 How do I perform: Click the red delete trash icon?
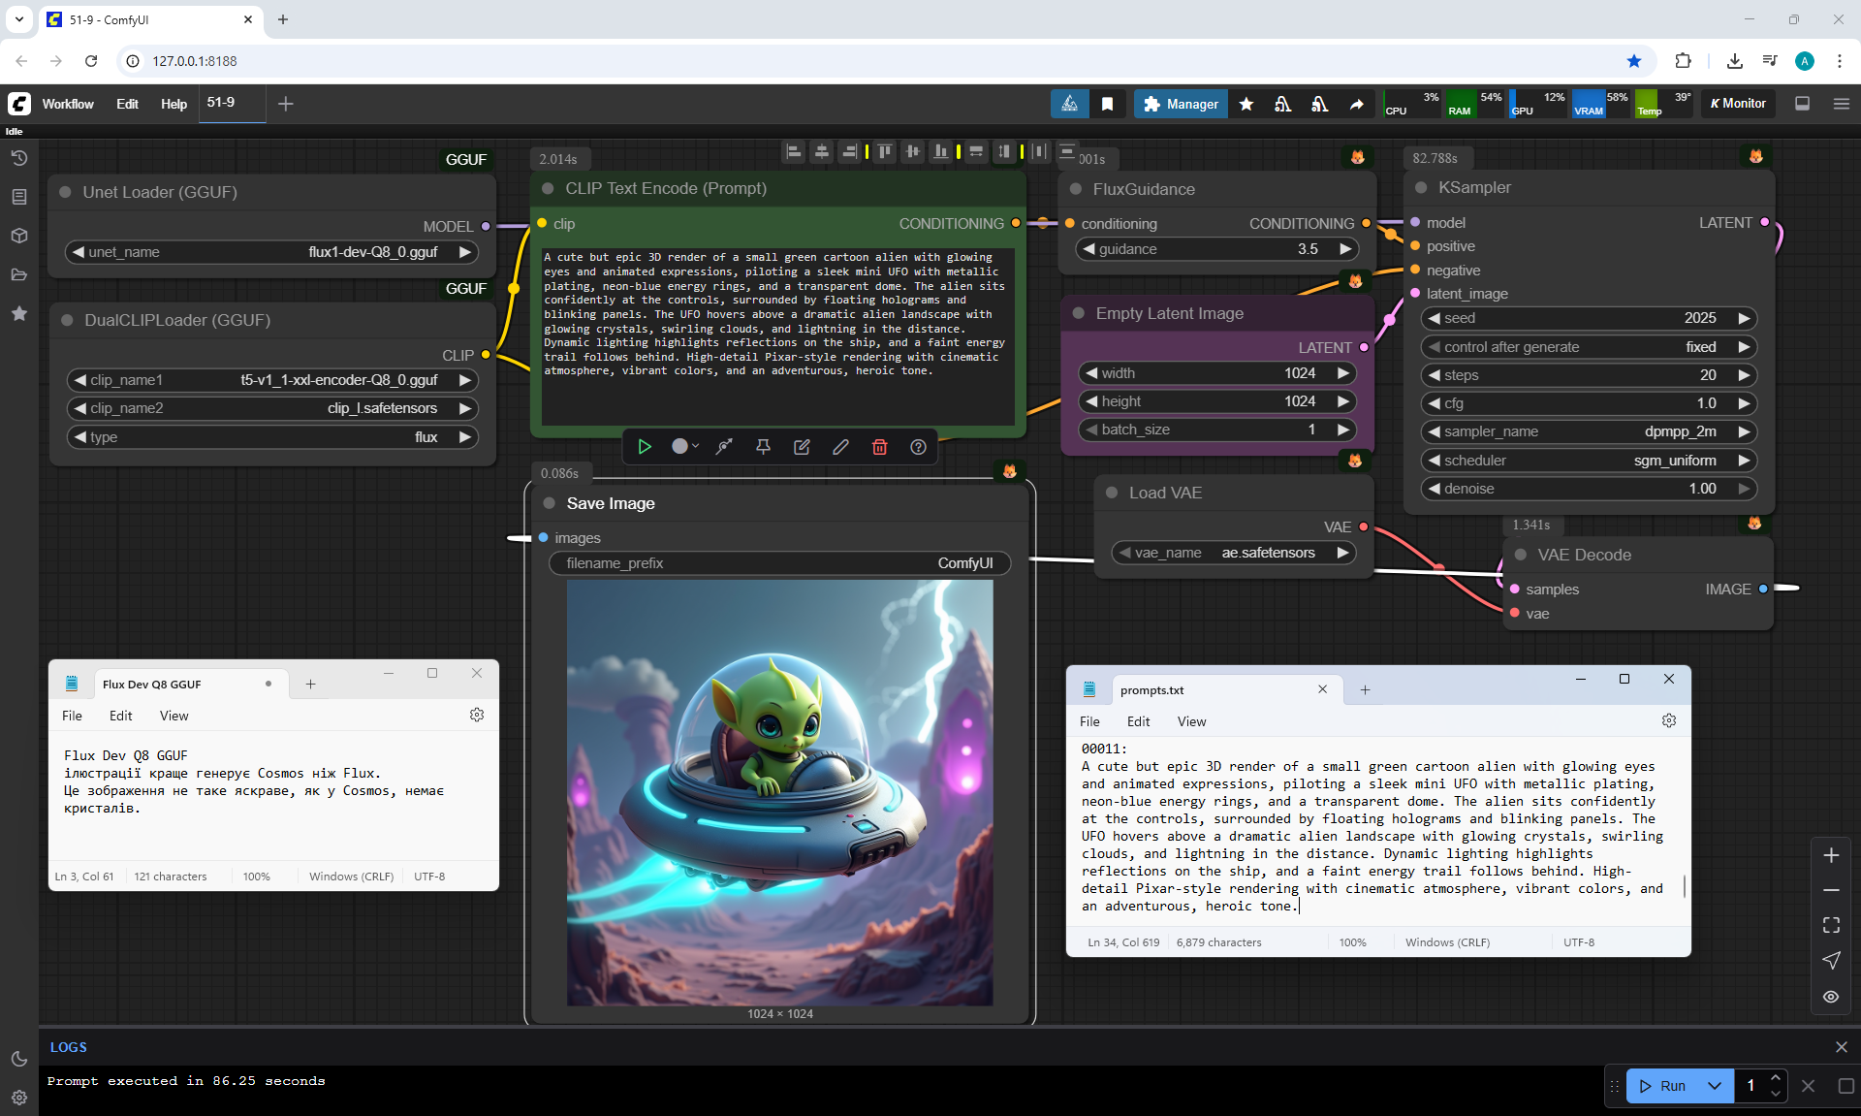point(879,447)
